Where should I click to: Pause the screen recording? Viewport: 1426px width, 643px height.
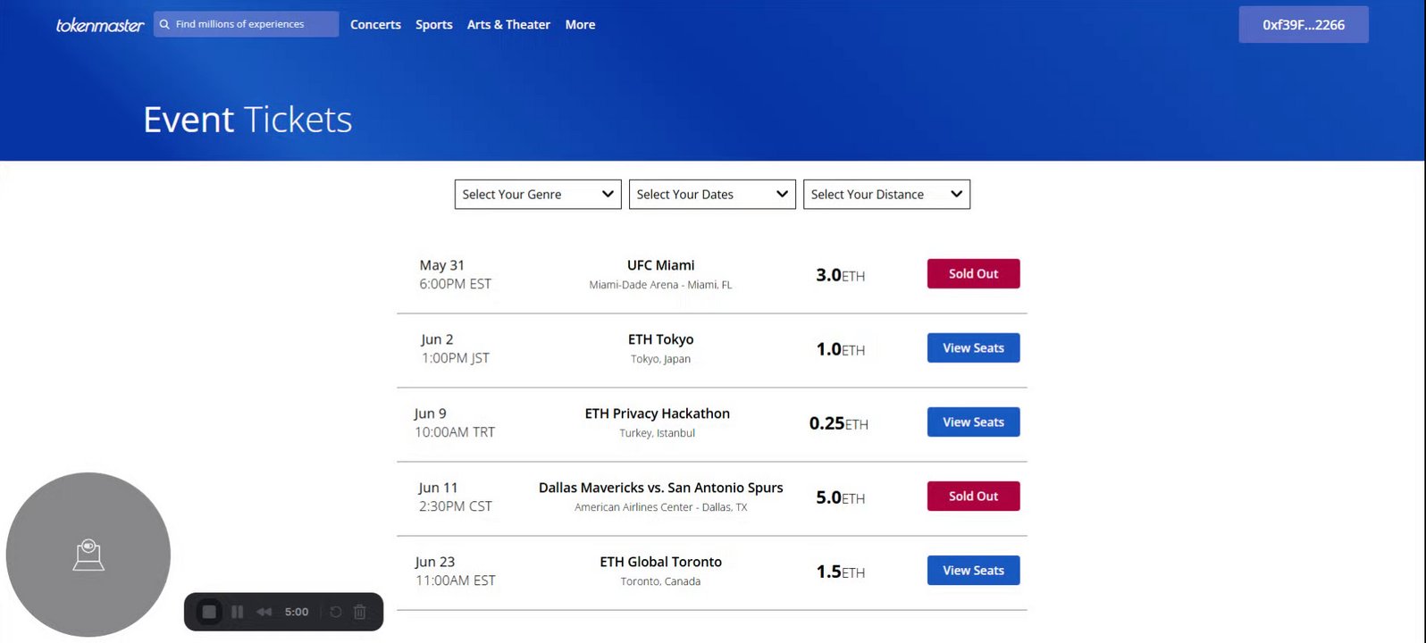tap(237, 612)
